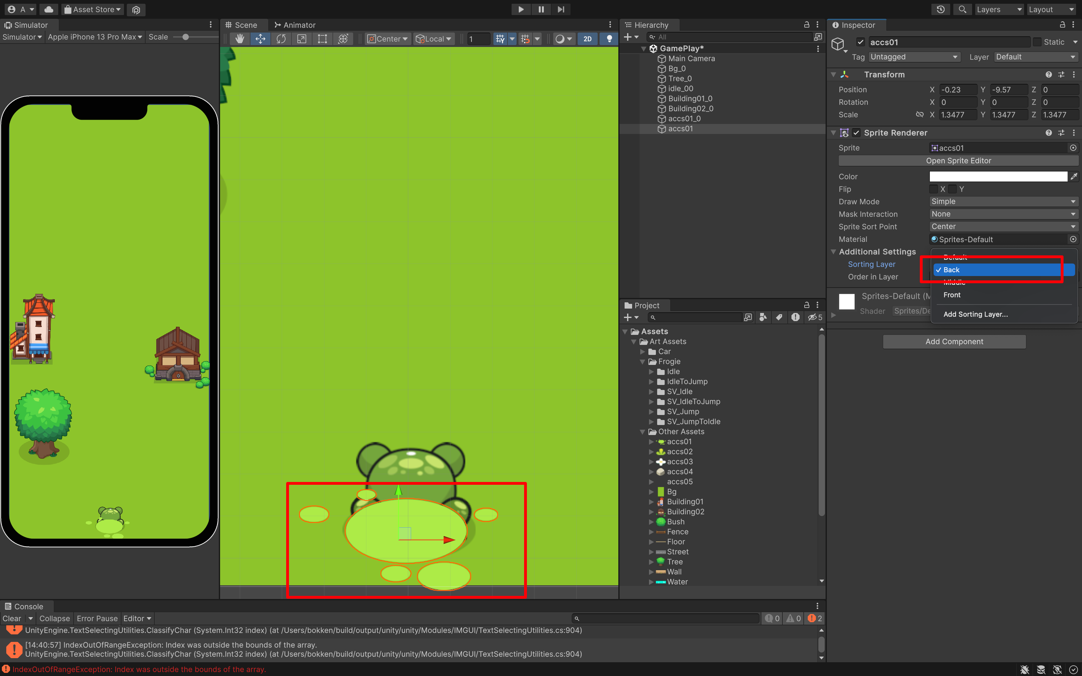1082x676 pixels.
Task: Select Main Camera in Hierarchy
Action: [x=691, y=59]
